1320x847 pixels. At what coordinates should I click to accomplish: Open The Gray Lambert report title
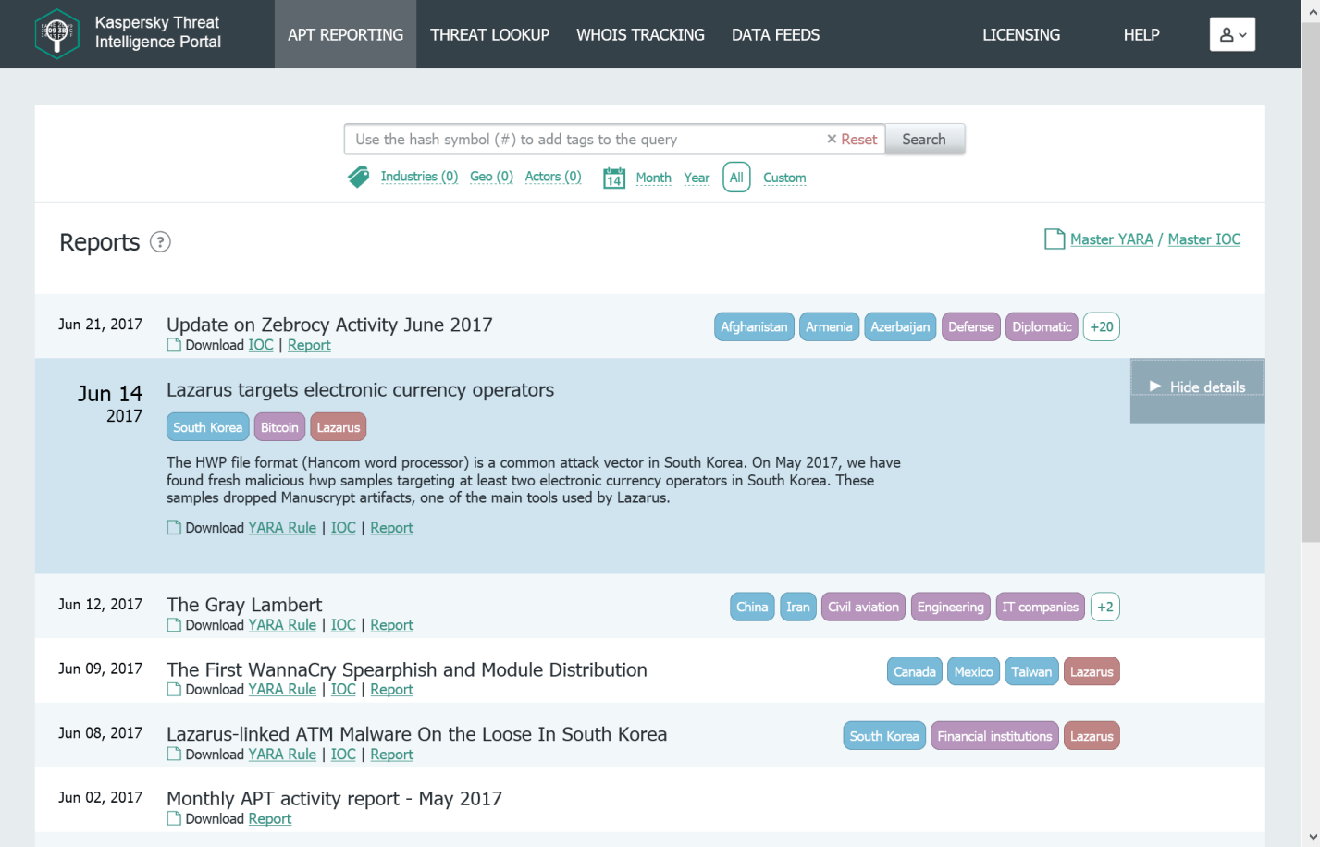coord(244,605)
